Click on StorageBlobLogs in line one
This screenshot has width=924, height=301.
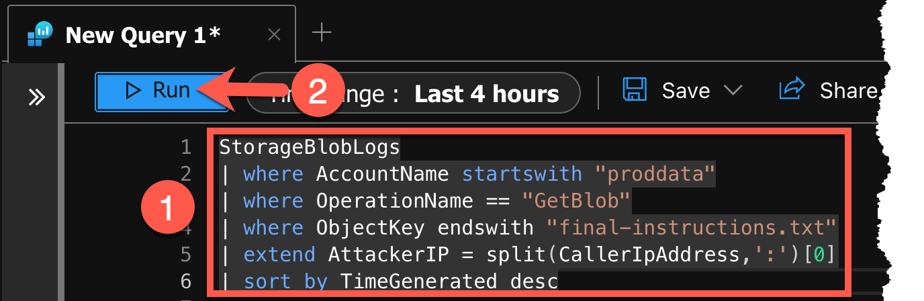(309, 146)
